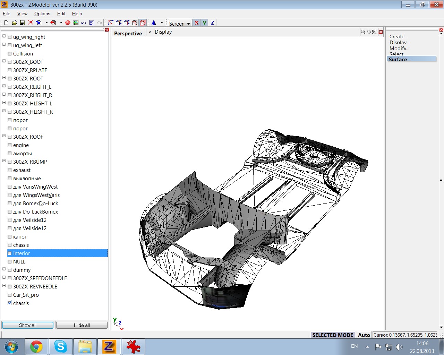Expand the 300ZX_SPEEDONEEDLE node
The width and height of the screenshot is (444, 355).
tap(4, 277)
